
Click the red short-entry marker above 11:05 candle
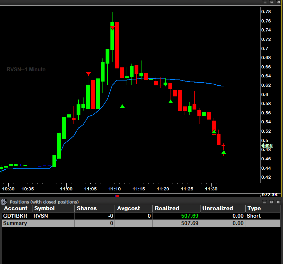point(88,74)
